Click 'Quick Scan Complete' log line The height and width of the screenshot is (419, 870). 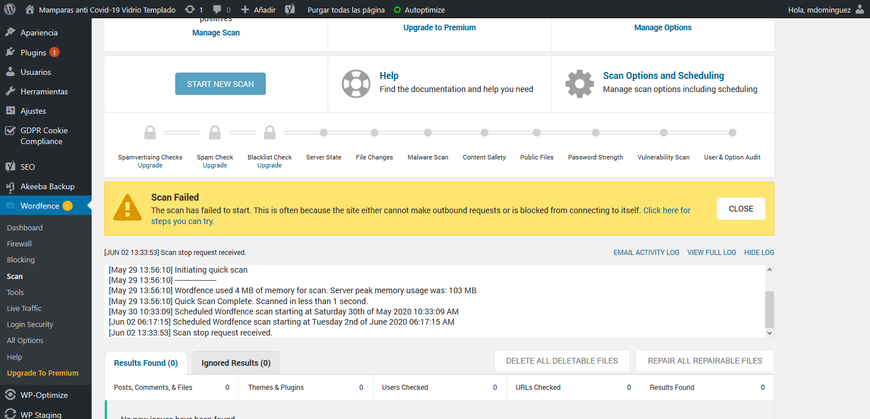coord(238,301)
